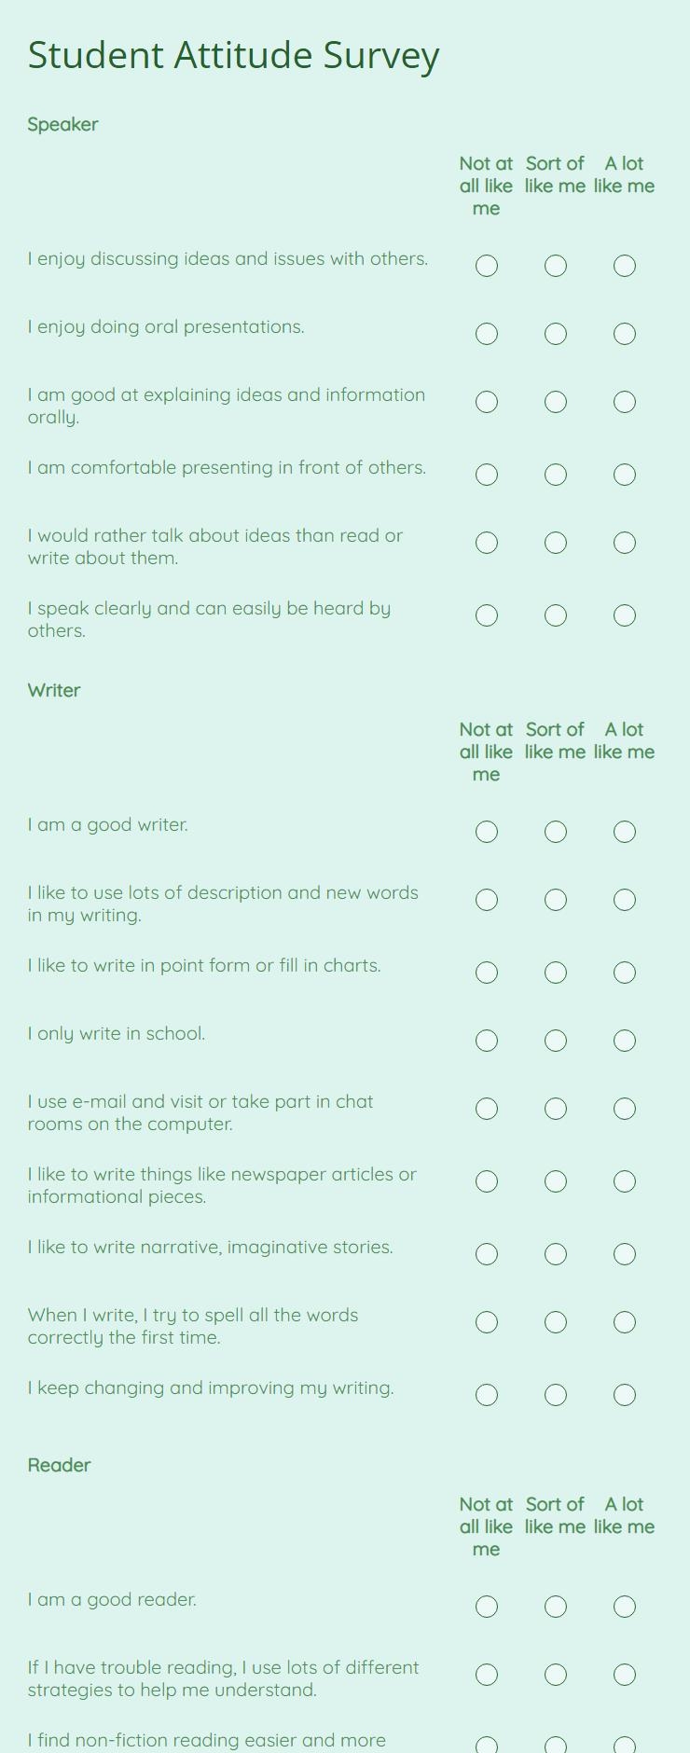Select "Not at all like me" for non-fiction reading
Viewport: 690px width, 1753px height.
point(486,1742)
